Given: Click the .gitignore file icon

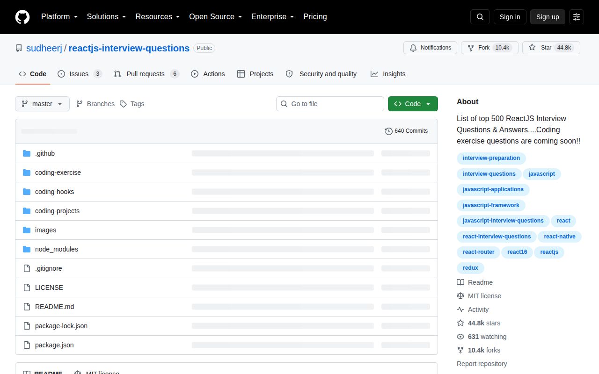Looking at the screenshot, I should click(x=27, y=268).
